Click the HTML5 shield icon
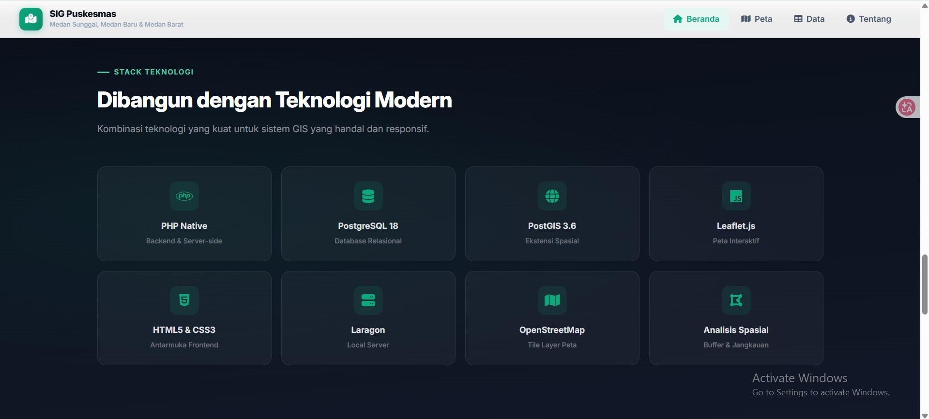 point(184,300)
